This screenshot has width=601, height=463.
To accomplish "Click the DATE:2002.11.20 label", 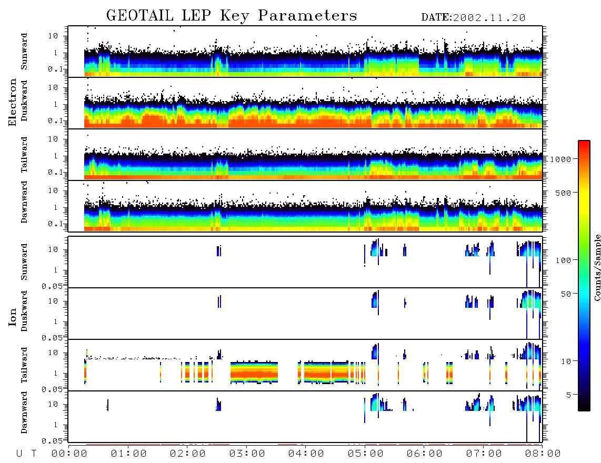I will 473,18.
